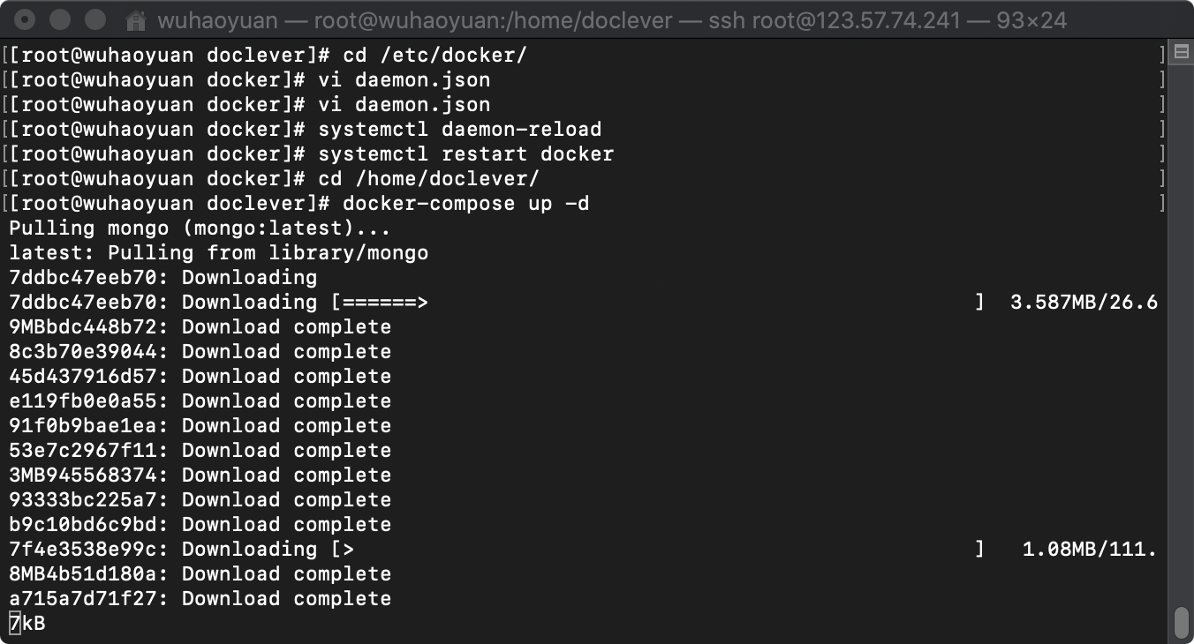Click the 'systemctl restart docker' command line

pos(465,154)
